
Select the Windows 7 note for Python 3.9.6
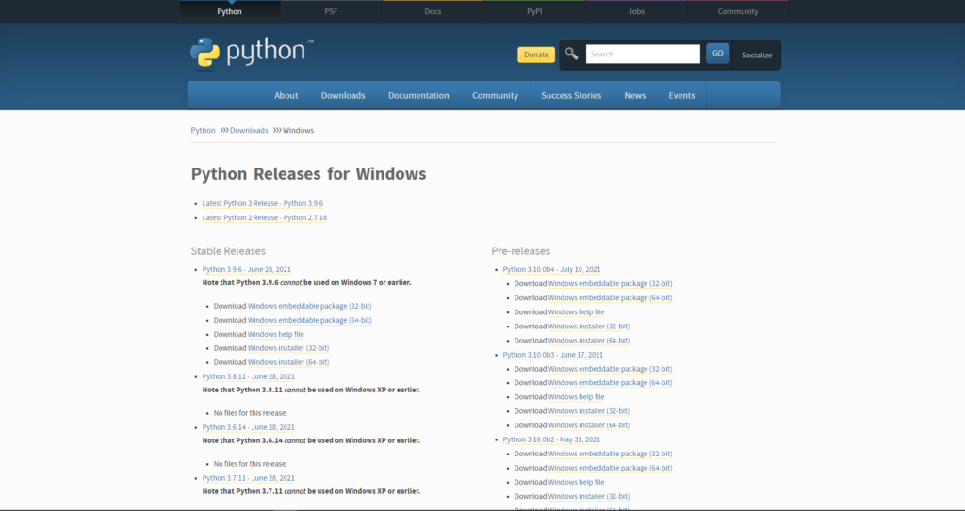(306, 283)
